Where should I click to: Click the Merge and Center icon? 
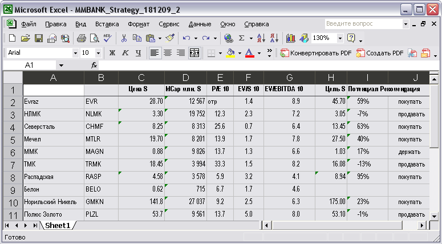click(194, 52)
